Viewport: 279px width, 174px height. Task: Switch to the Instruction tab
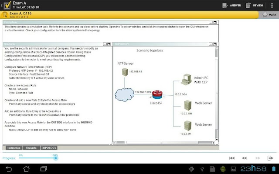(14, 148)
